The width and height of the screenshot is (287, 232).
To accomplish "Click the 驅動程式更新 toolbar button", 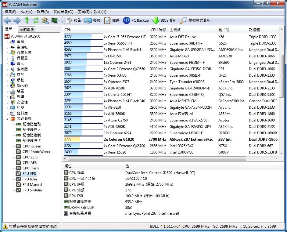I will click(195, 20).
